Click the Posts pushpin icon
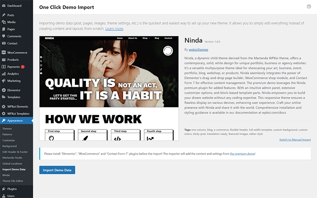 click(x=4, y=15)
